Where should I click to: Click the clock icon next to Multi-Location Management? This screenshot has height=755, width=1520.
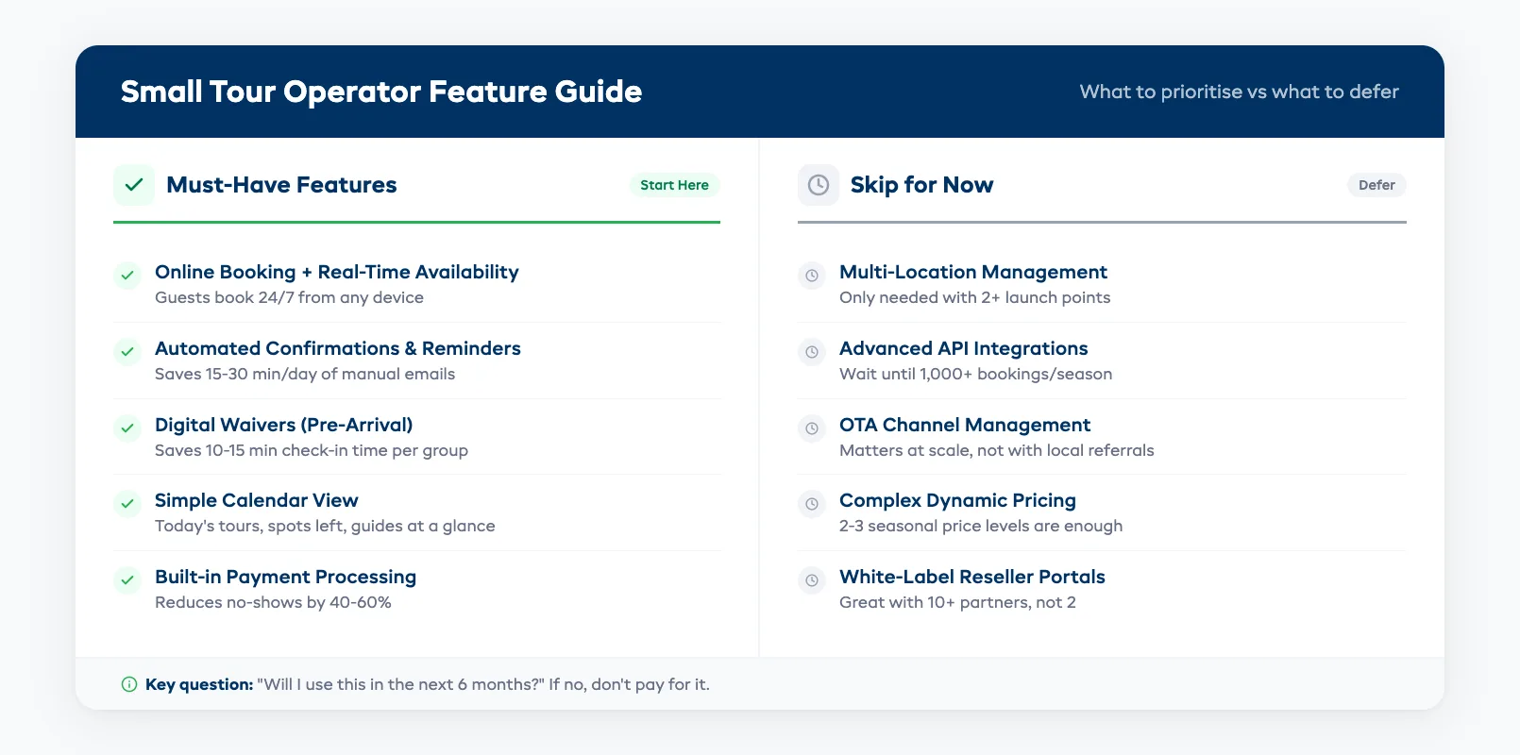[812, 276]
